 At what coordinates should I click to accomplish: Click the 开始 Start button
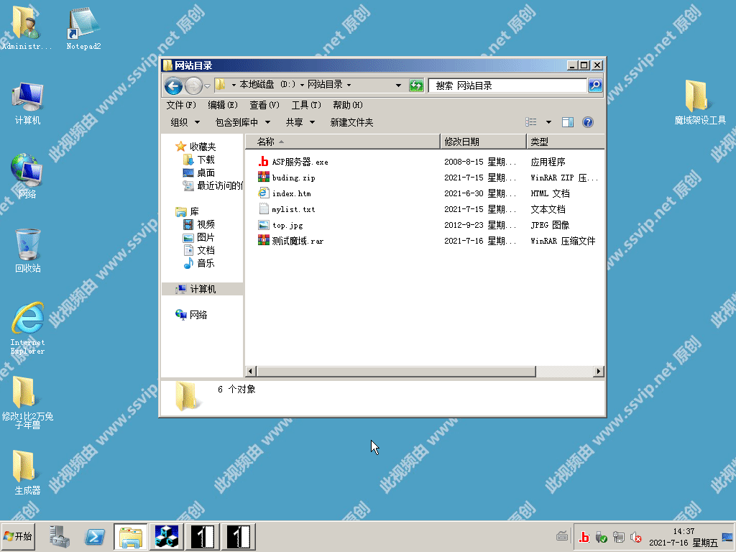18,536
